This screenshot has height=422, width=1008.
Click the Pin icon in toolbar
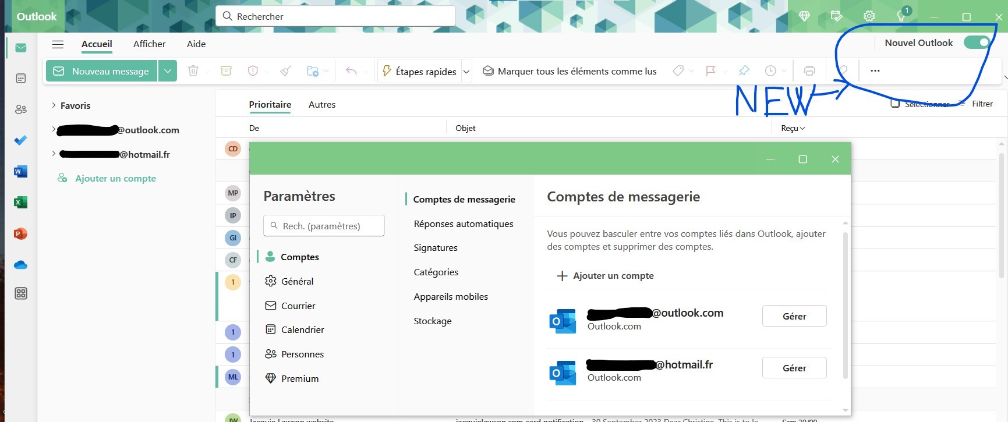[744, 71]
